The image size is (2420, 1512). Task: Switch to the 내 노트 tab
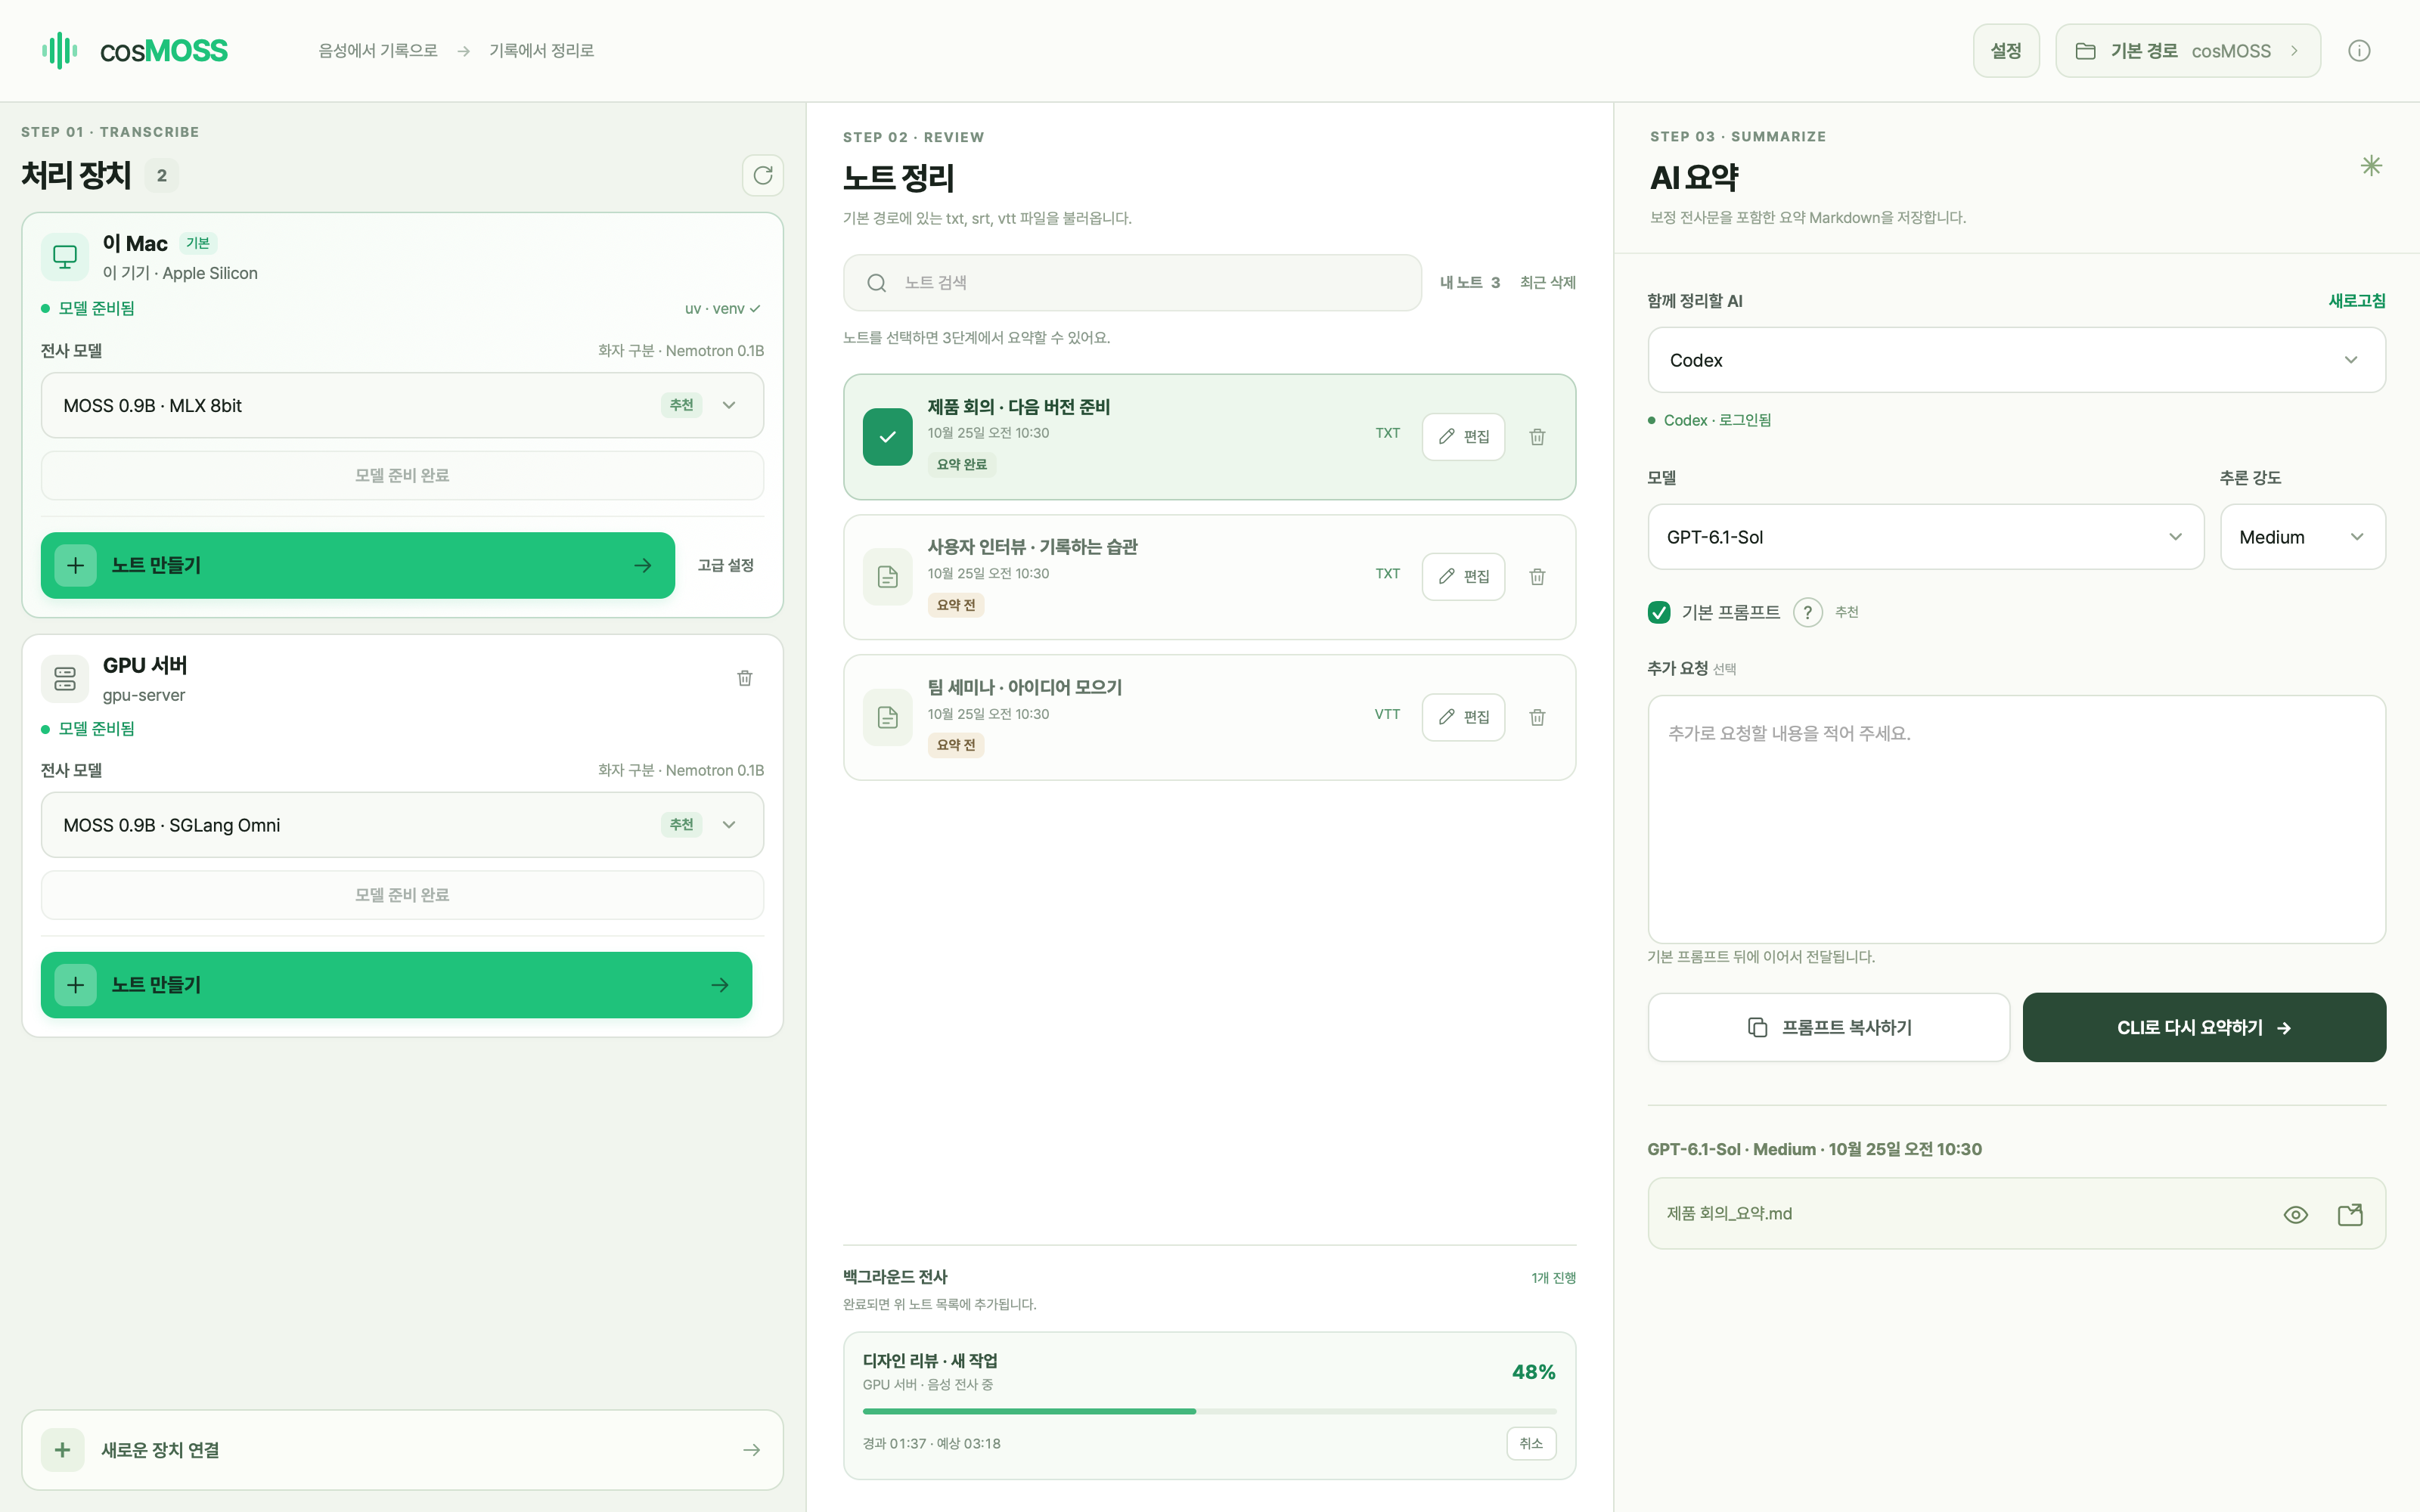click(1469, 283)
